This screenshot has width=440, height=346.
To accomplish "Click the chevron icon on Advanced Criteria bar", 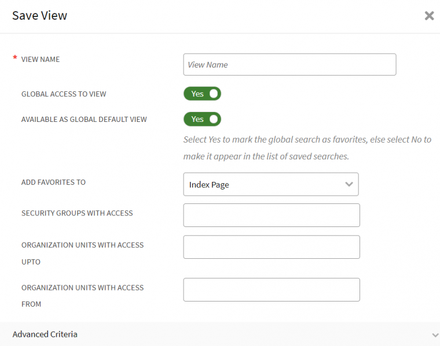I will [x=435, y=334].
